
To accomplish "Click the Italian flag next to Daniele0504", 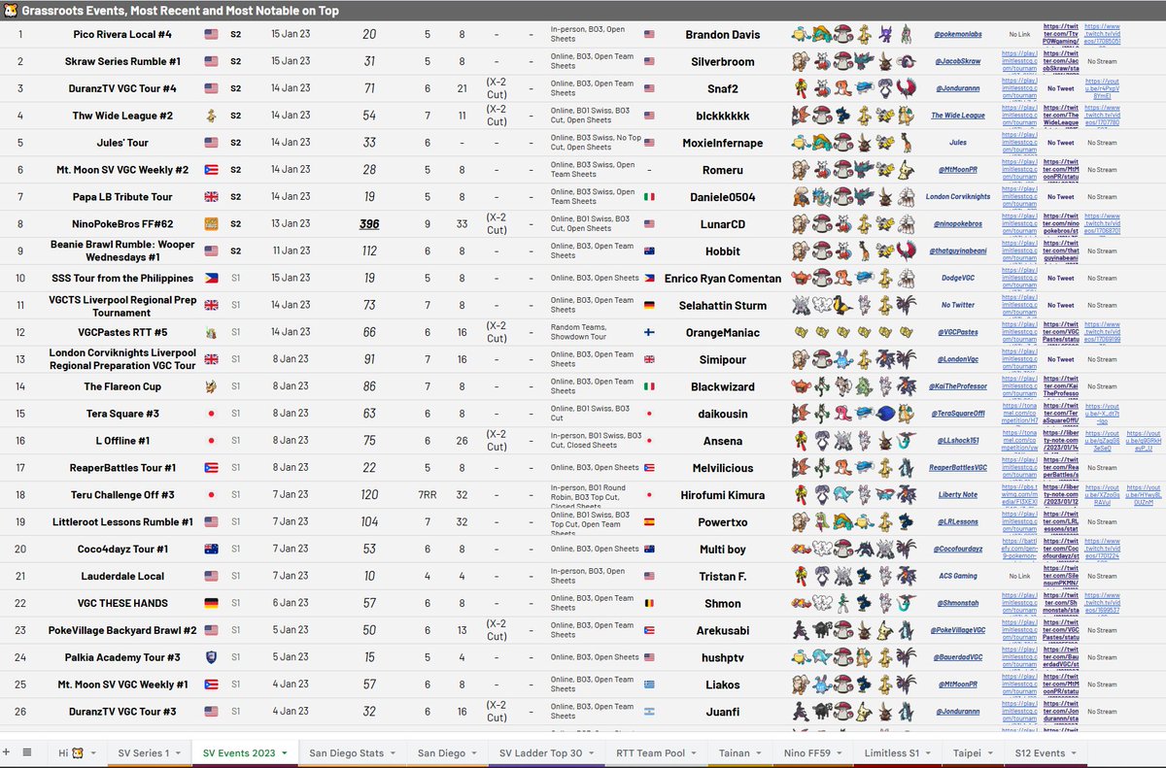I will point(649,196).
